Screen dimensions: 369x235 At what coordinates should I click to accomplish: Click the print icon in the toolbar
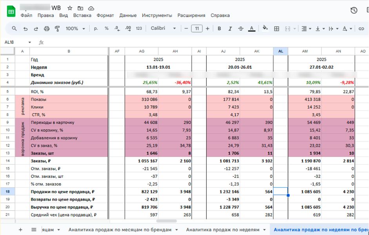click(x=47, y=29)
